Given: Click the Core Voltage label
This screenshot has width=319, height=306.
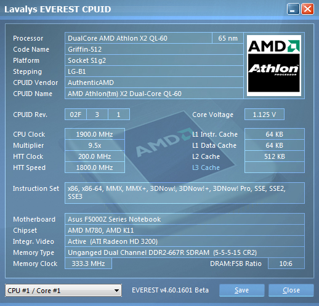Looking at the screenshot, I should click(212, 115).
